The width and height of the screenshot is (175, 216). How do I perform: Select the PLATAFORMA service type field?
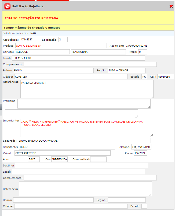click(98, 52)
